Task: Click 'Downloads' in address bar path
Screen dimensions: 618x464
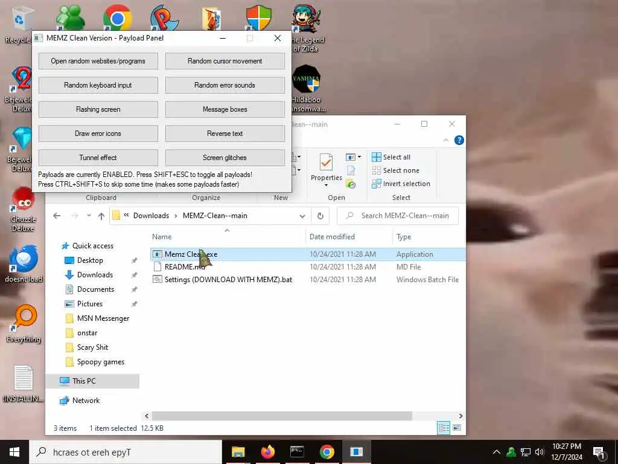Action: click(x=151, y=216)
